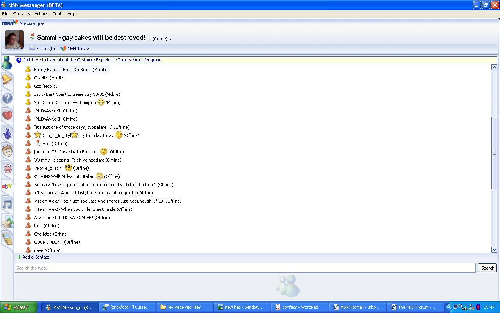Image resolution: width=500 pixels, height=313 pixels.
Task: Click Gaz's mobile status icon
Action: (28, 86)
